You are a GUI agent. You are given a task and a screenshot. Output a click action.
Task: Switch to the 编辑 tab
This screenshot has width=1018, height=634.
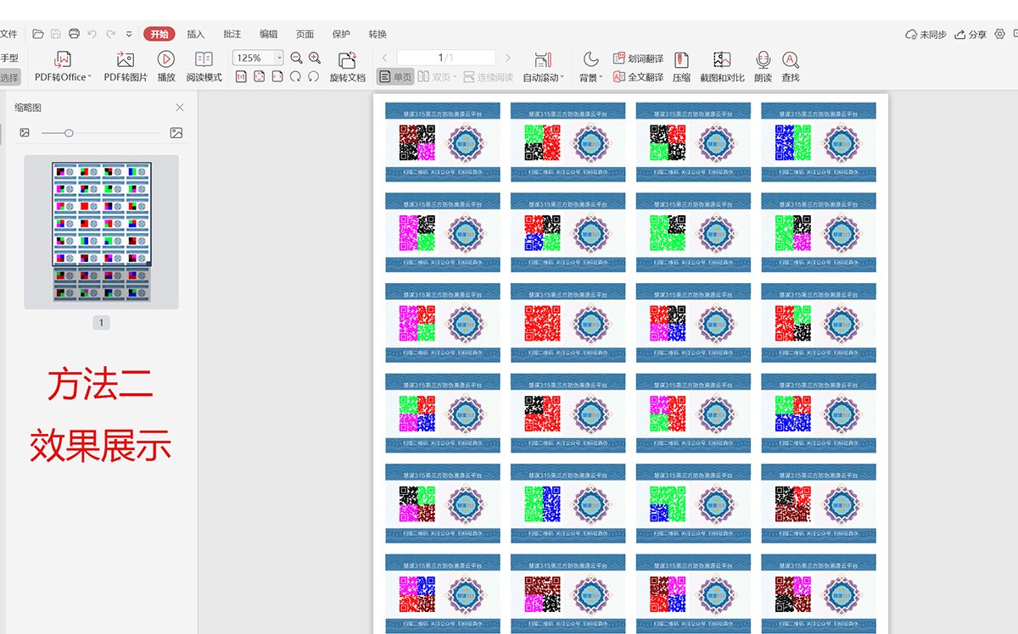[269, 34]
